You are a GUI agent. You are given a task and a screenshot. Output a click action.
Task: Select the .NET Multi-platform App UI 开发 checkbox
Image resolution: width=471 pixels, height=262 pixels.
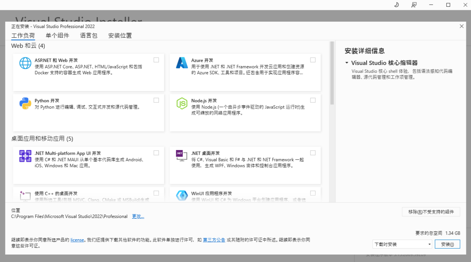156,153
